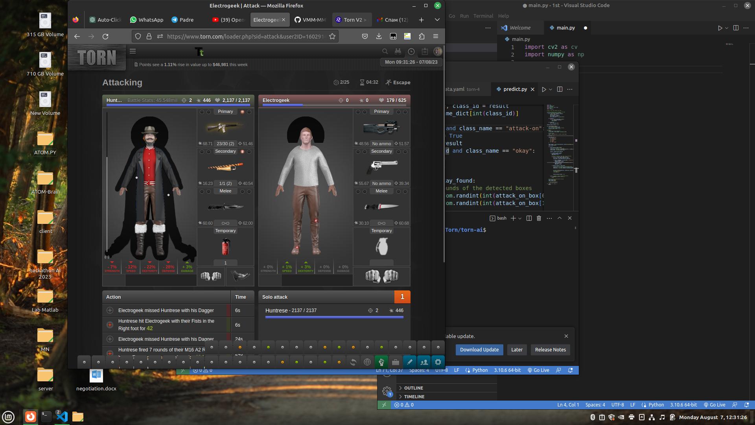Click Torn header search magnifier icon
Screen dimensions: 755x425
coord(385,52)
